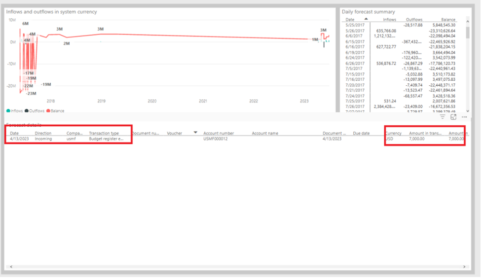The height and width of the screenshot is (278, 482).
Task: Click up arrow of Daily forecast summary scrollbar
Action: coord(468,22)
